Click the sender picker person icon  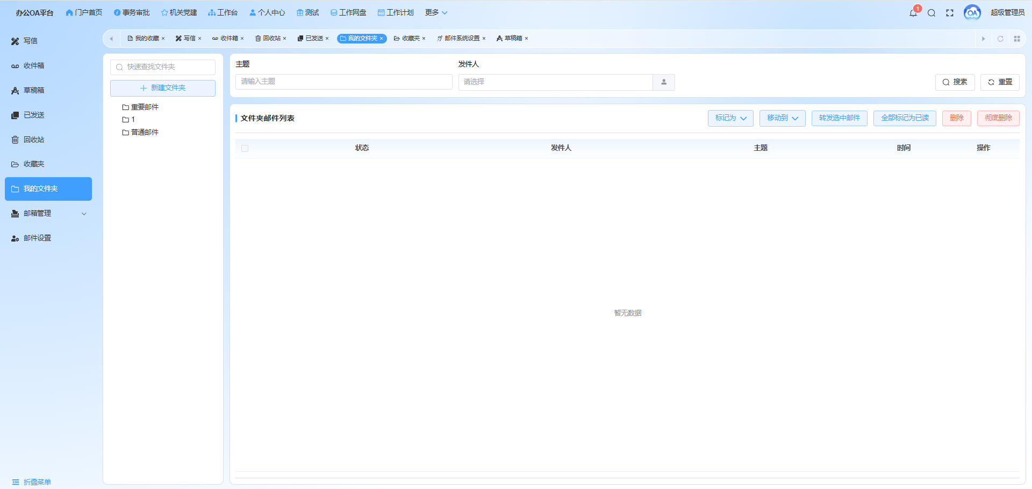click(664, 82)
